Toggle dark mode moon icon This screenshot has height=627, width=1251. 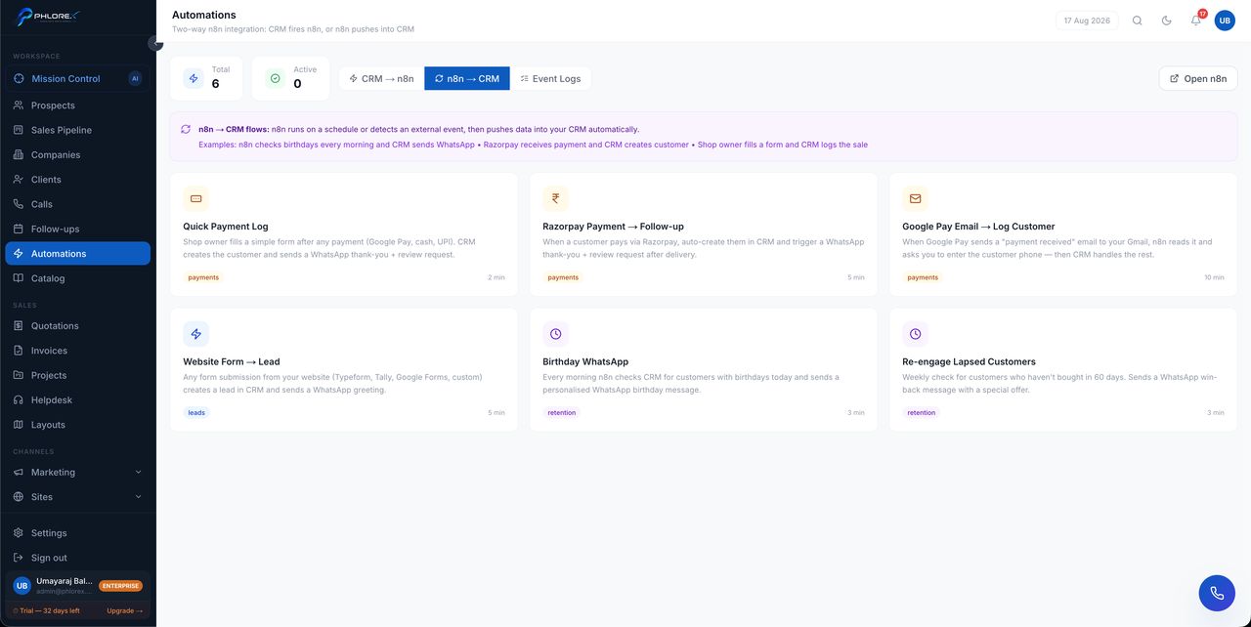pos(1166,21)
